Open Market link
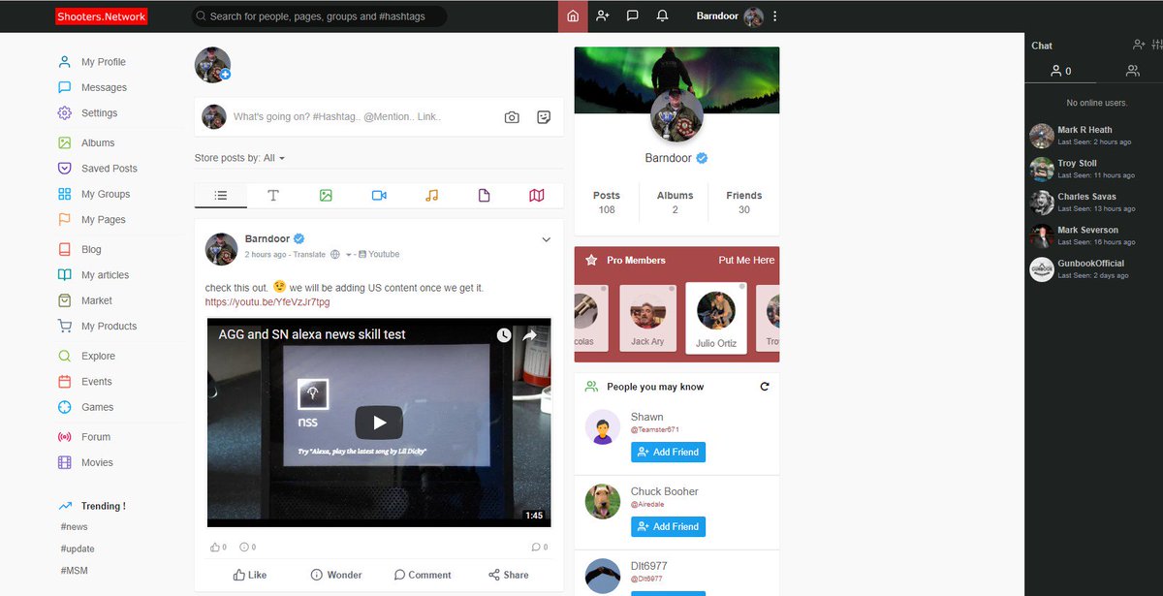The image size is (1163, 596). [96, 300]
